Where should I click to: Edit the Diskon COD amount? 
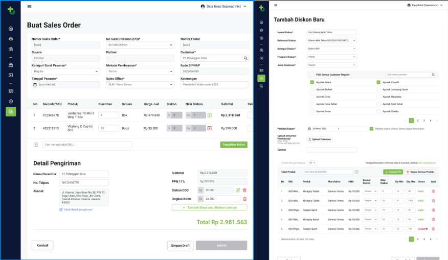pyautogui.click(x=238, y=190)
